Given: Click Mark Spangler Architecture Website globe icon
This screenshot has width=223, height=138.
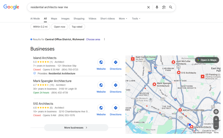Looking at the screenshot, I should coord(101,85).
